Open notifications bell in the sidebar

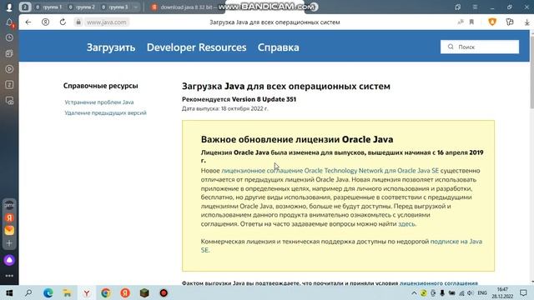[x=9, y=22]
